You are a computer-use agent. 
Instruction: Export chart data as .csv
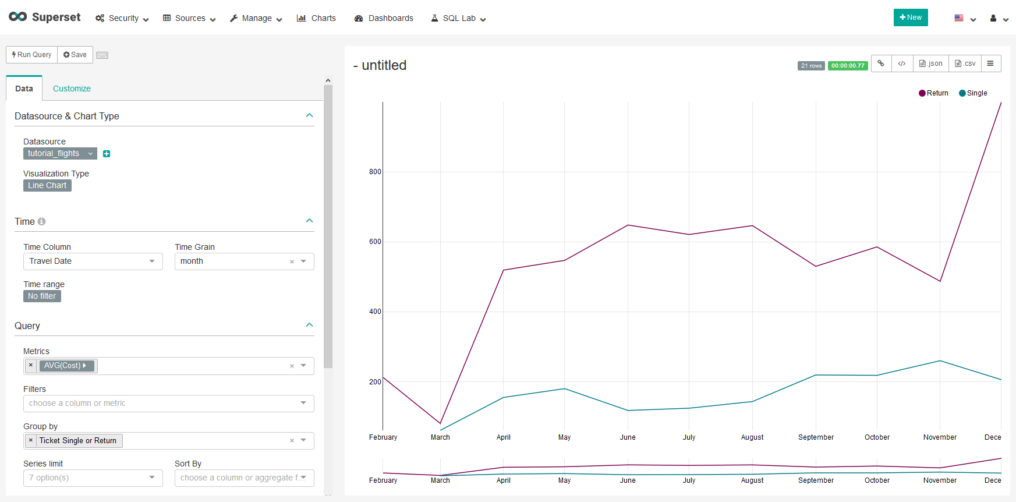(965, 63)
